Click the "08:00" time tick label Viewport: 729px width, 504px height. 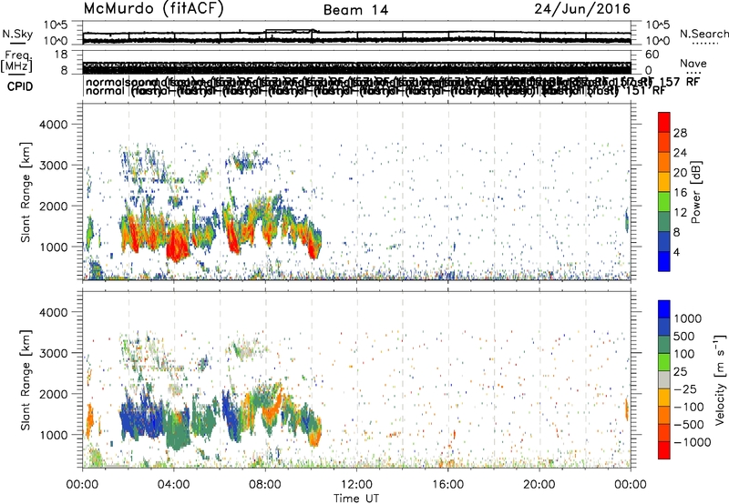(264, 485)
